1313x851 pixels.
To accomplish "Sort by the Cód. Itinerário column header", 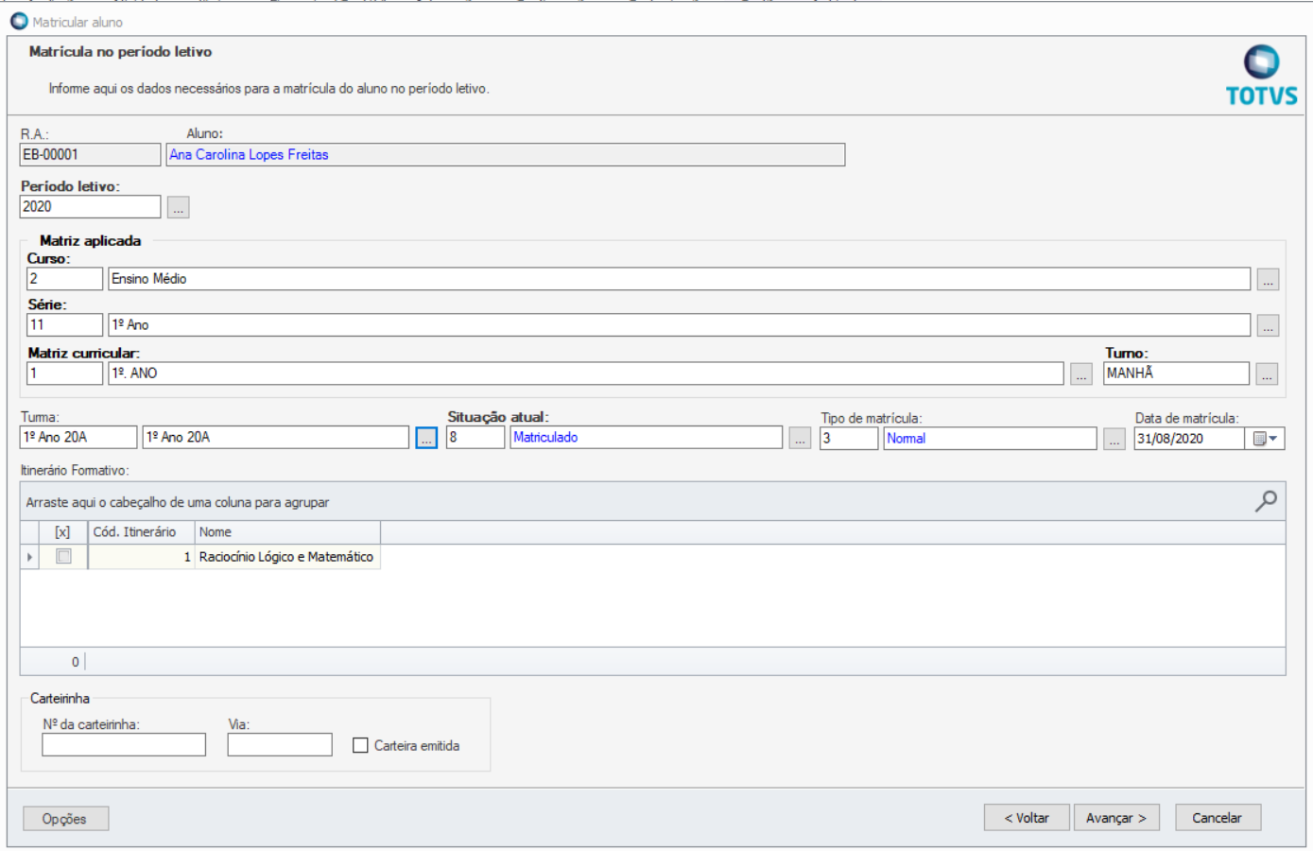I will click(x=141, y=532).
